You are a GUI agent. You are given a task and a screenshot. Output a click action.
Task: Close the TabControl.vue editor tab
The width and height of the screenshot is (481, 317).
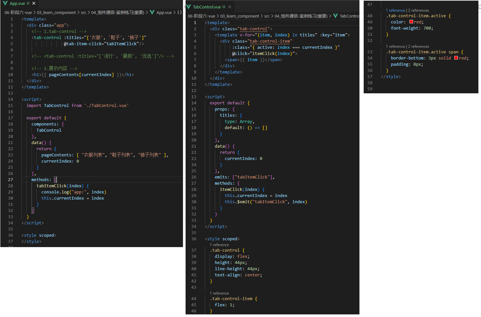(230, 7)
